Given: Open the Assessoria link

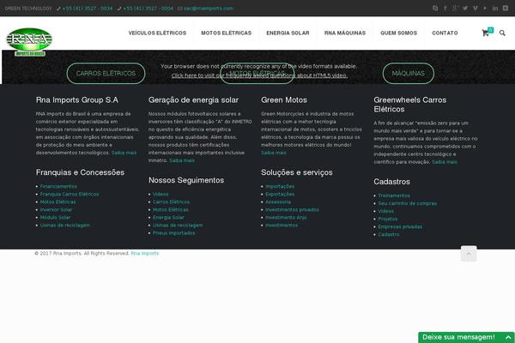Looking at the screenshot, I should tap(278, 202).
